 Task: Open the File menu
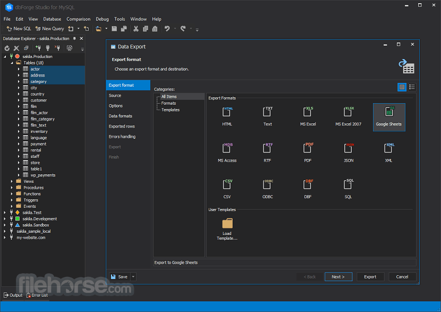point(7,19)
